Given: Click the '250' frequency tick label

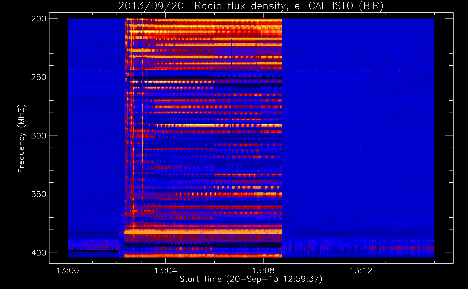Looking at the screenshot, I should pyautogui.click(x=39, y=77).
